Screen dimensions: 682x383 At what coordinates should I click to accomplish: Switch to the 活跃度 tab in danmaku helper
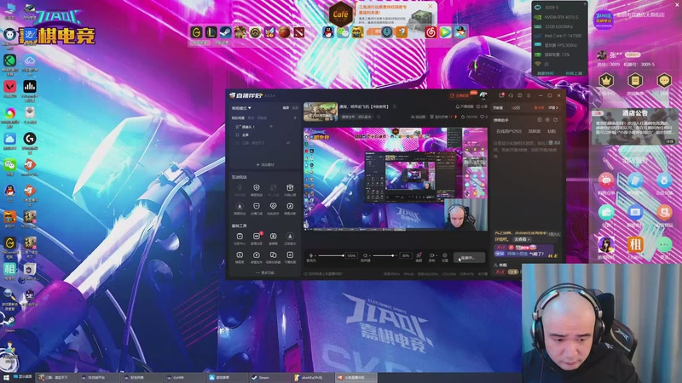535,131
